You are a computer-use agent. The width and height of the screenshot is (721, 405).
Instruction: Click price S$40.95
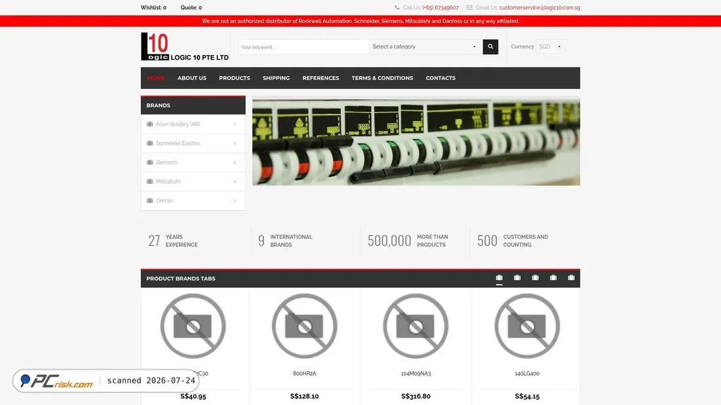point(193,396)
